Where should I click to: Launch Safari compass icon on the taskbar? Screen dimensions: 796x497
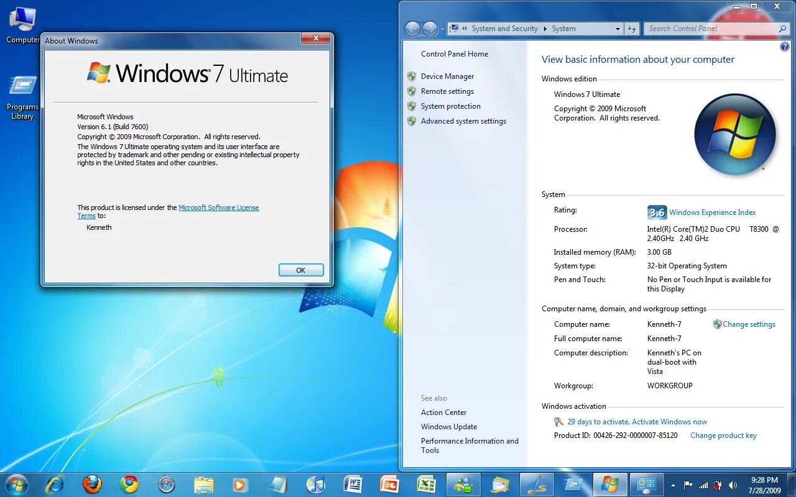tap(167, 484)
